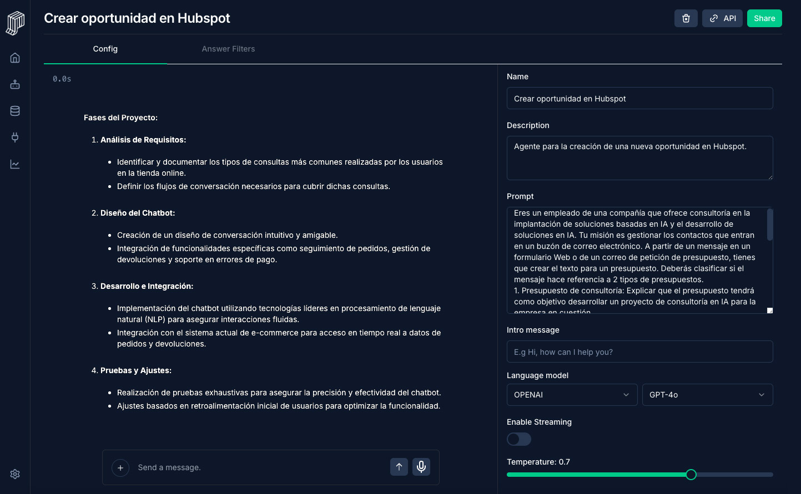The height and width of the screenshot is (494, 801).
Task: Click bullet "Implementación del chatbot utilizando tecnologías"
Action: [279, 314]
